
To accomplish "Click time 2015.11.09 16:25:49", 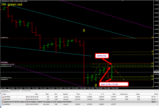I will (32, 97).
